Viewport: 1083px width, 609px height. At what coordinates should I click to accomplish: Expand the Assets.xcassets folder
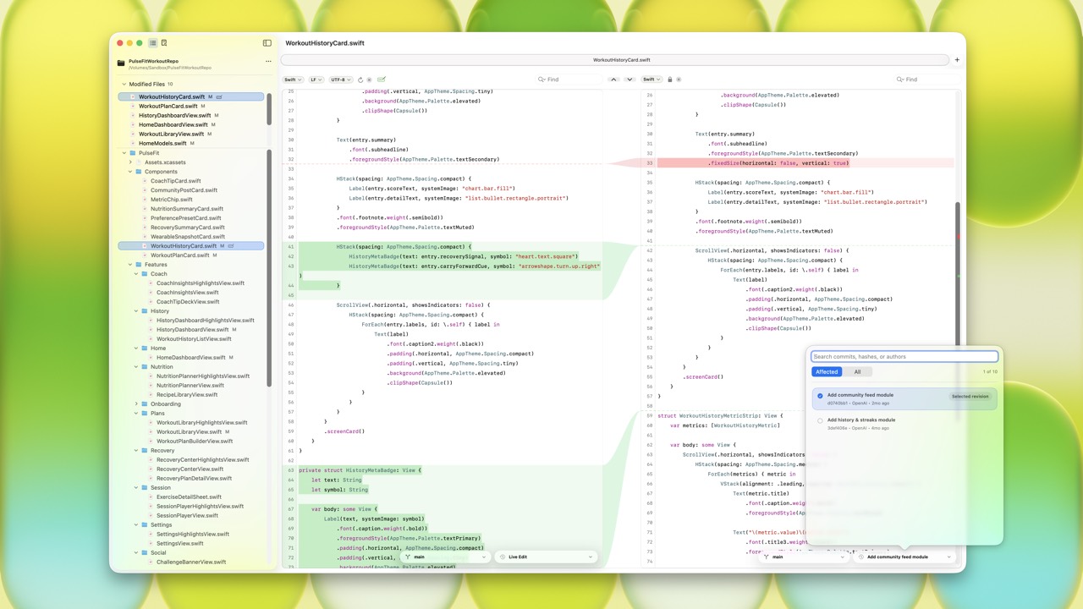pos(130,162)
